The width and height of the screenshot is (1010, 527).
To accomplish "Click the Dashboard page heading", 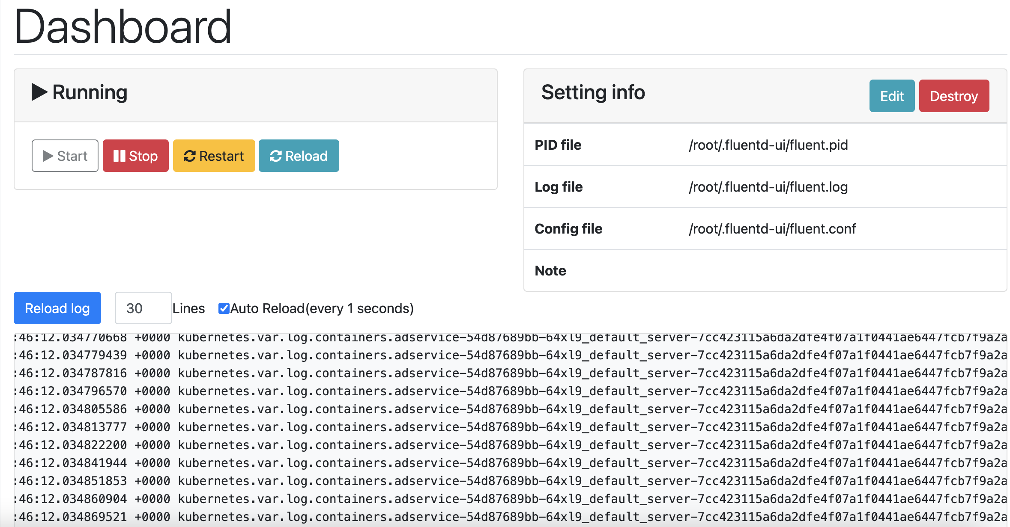I will 123,27.
